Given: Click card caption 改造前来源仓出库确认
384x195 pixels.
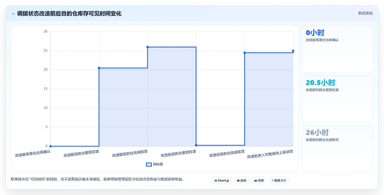Looking at the screenshot, I should [322, 40].
